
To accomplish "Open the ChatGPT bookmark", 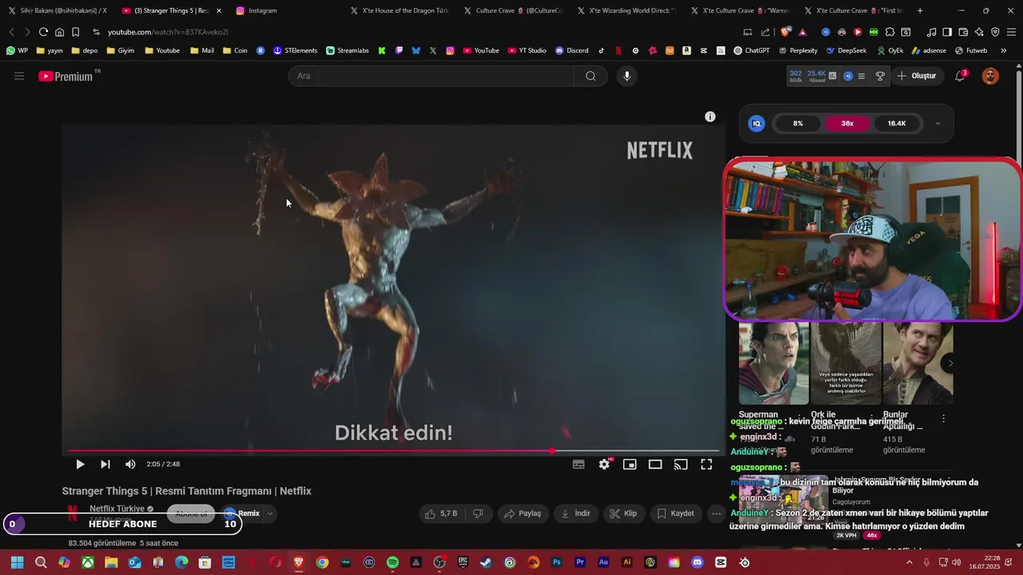I will pos(751,50).
